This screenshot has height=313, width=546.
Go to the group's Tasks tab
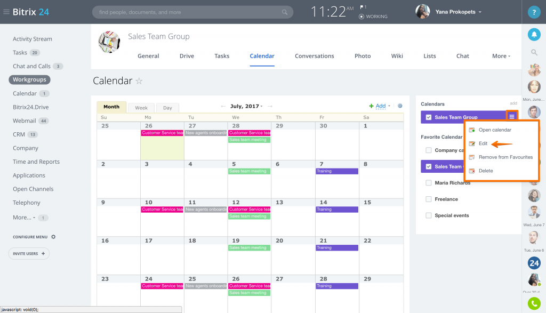coord(222,56)
